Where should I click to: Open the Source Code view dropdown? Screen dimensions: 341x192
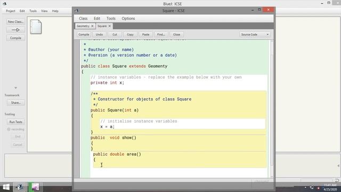point(255,34)
